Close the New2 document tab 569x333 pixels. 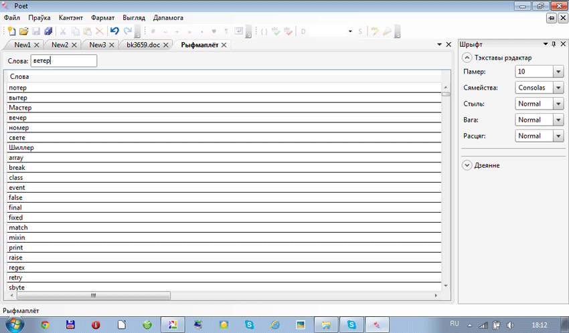(x=74, y=45)
